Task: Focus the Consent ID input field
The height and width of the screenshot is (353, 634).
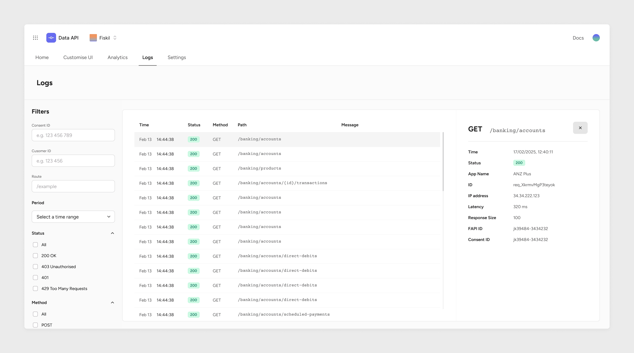Action: 73,135
